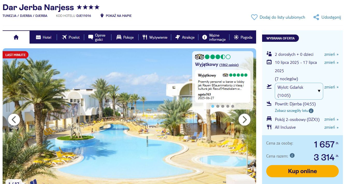Show next photo with right arrow
This screenshot has height=184, width=346.
244,119
